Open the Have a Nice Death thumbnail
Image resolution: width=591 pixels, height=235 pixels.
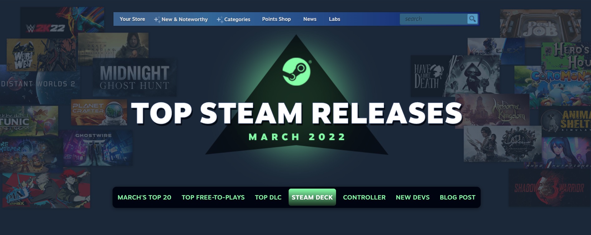coord(455,76)
